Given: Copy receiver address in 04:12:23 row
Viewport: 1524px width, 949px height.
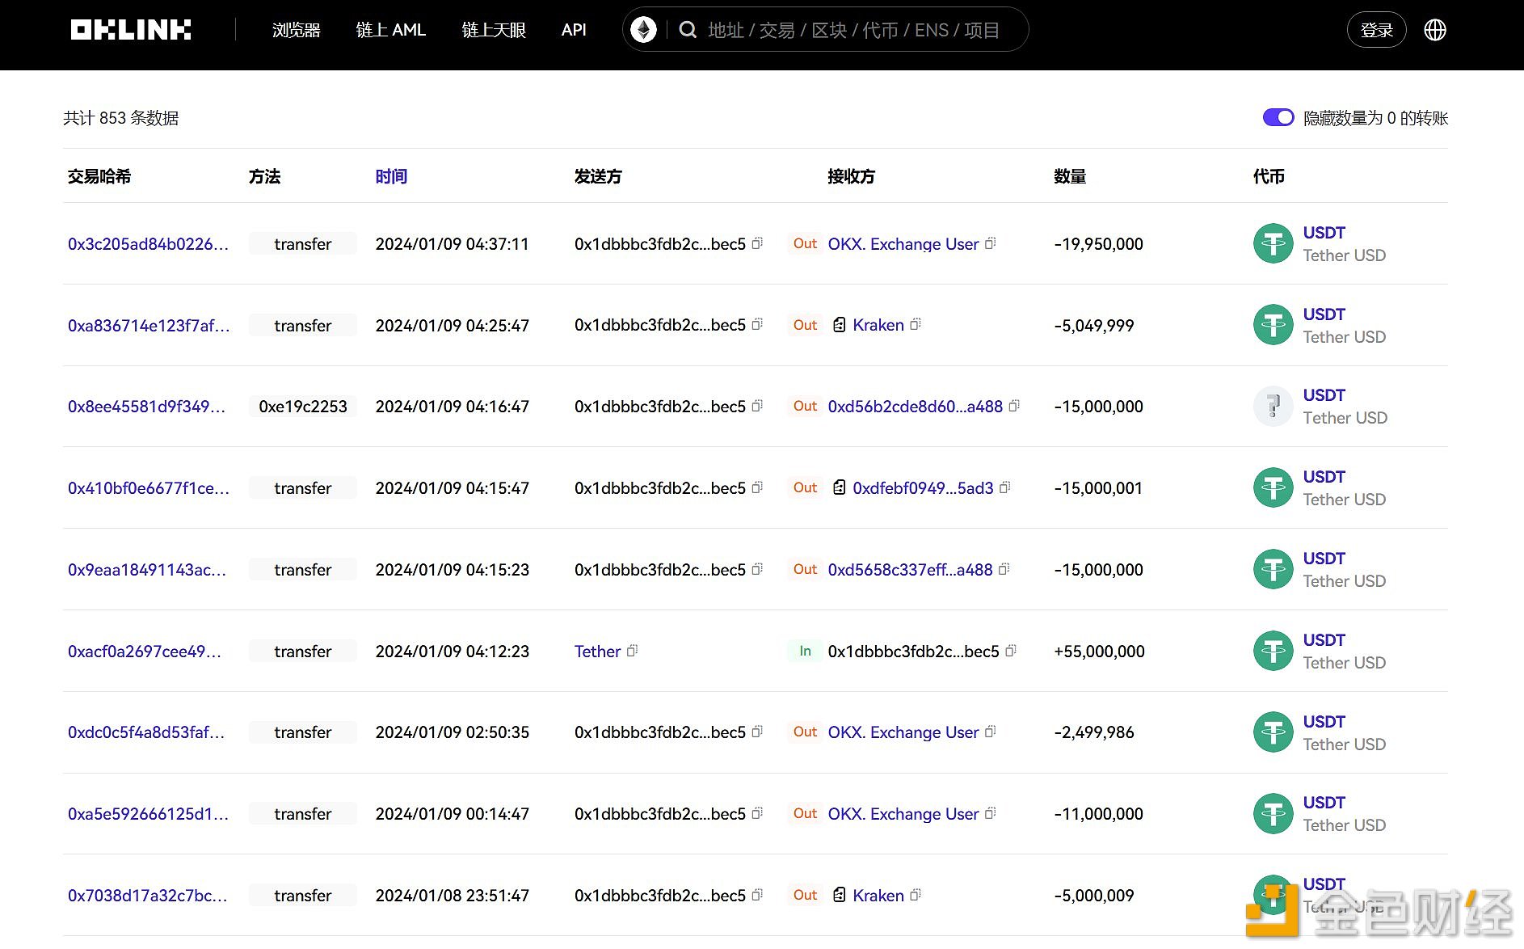Looking at the screenshot, I should [x=1011, y=651].
